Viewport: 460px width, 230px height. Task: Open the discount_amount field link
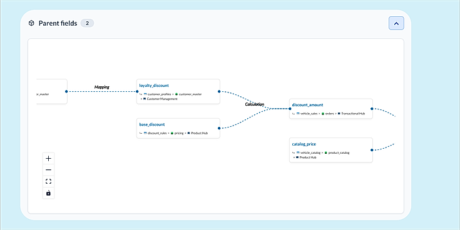pos(307,105)
